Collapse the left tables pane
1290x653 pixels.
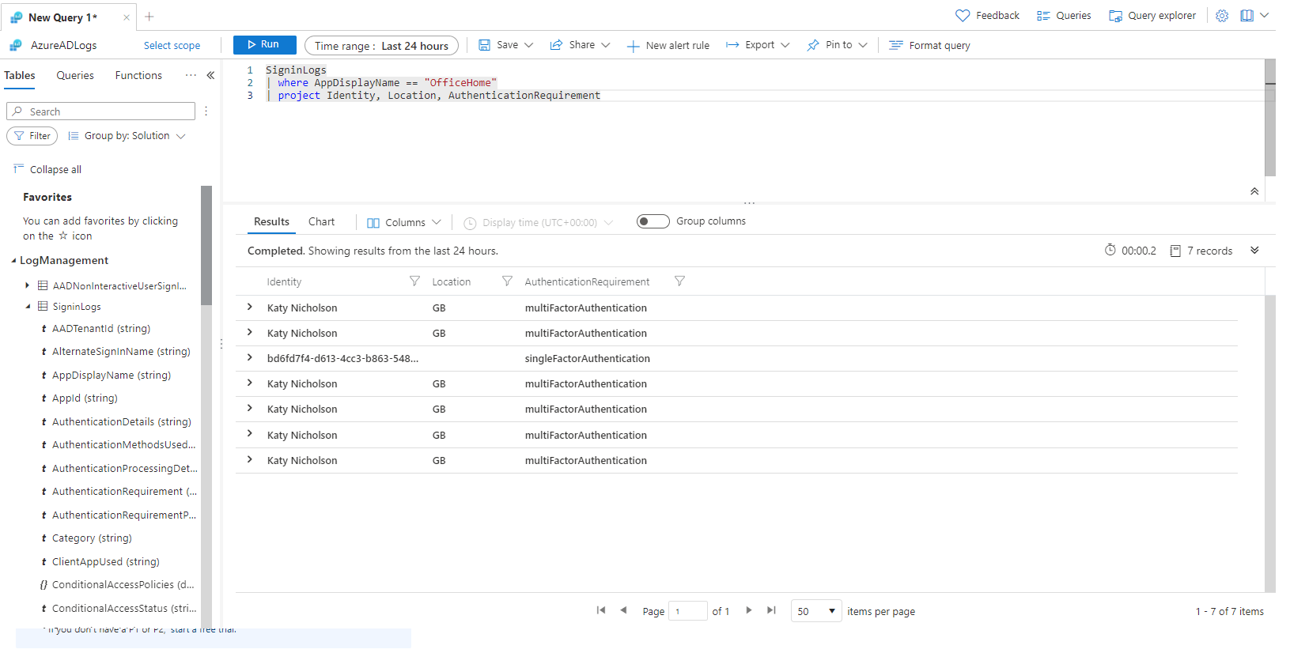(210, 76)
